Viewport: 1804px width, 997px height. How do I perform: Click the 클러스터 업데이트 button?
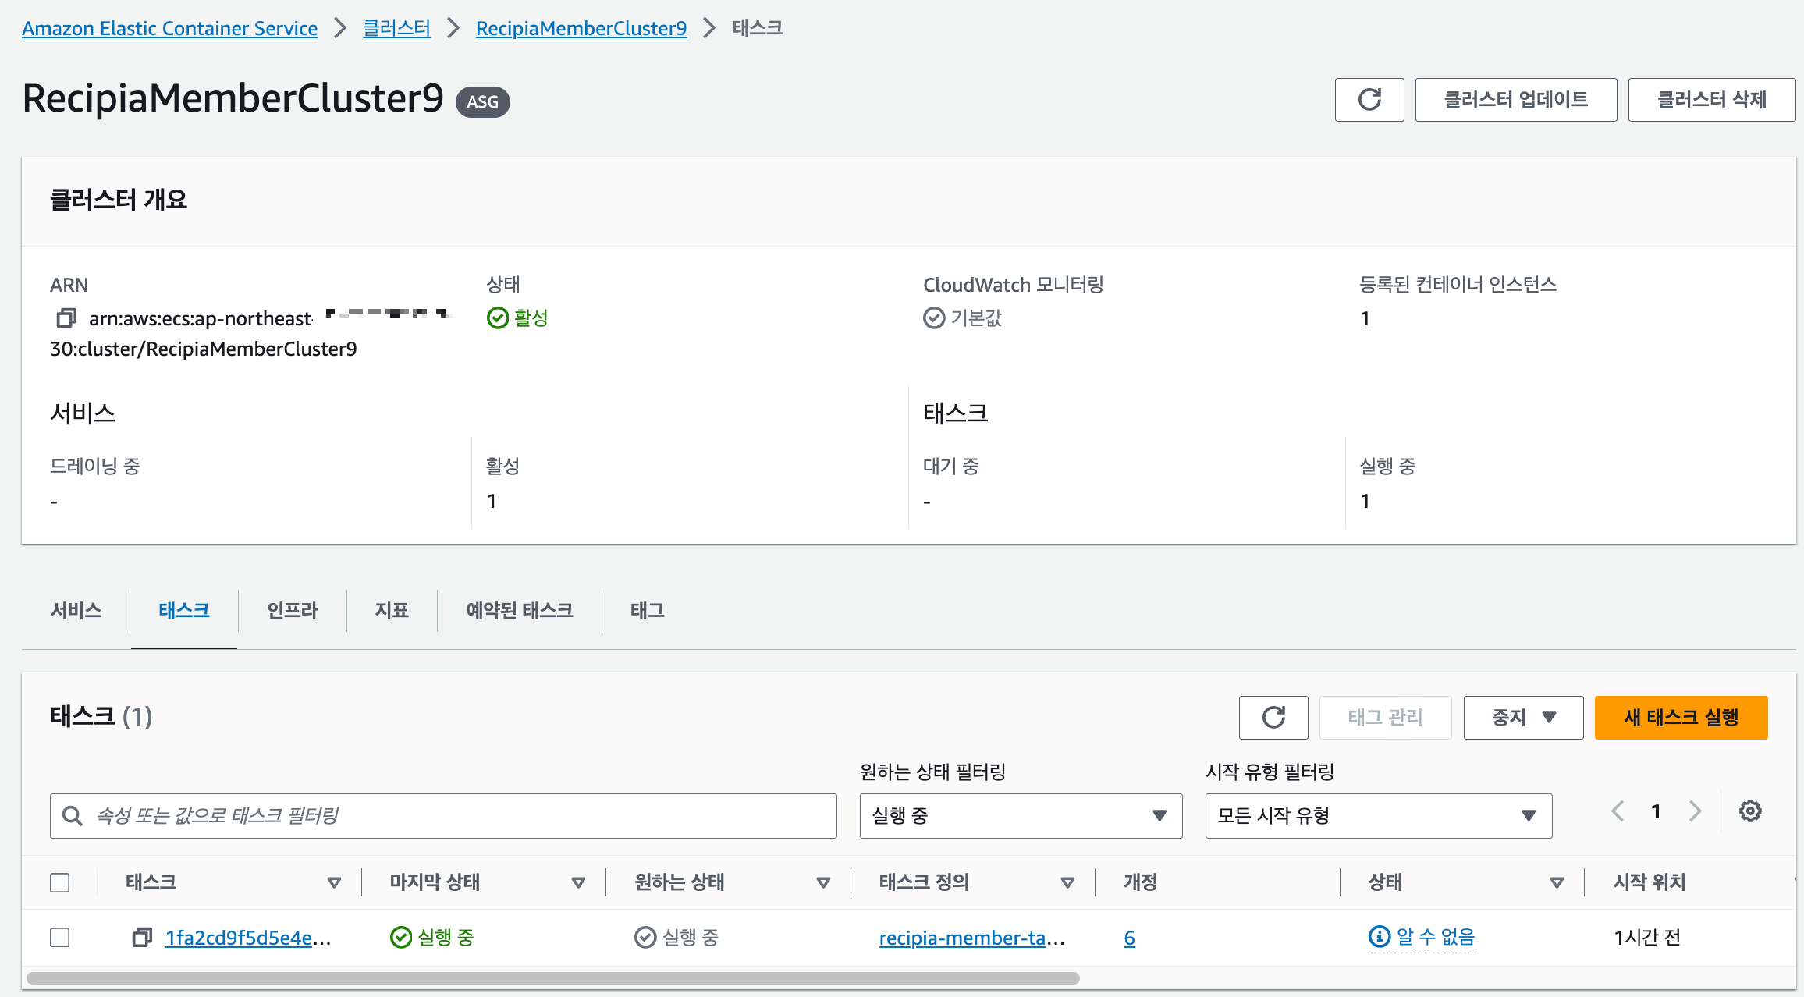point(1515,99)
